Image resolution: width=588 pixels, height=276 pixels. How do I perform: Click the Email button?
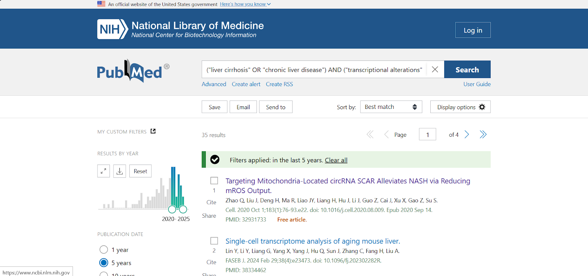[243, 107]
